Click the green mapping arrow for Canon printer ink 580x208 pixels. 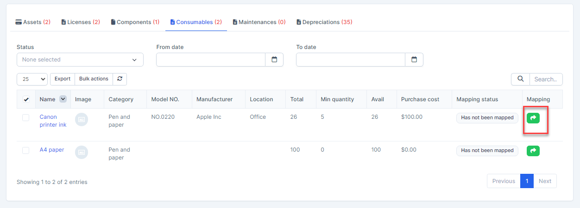(x=533, y=118)
